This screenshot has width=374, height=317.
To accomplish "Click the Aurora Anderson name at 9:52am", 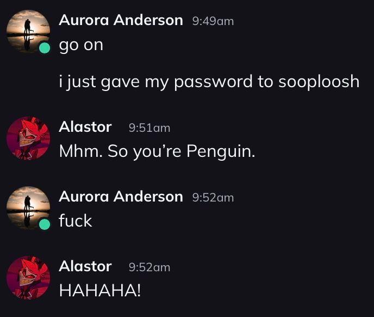I will 121,197.
